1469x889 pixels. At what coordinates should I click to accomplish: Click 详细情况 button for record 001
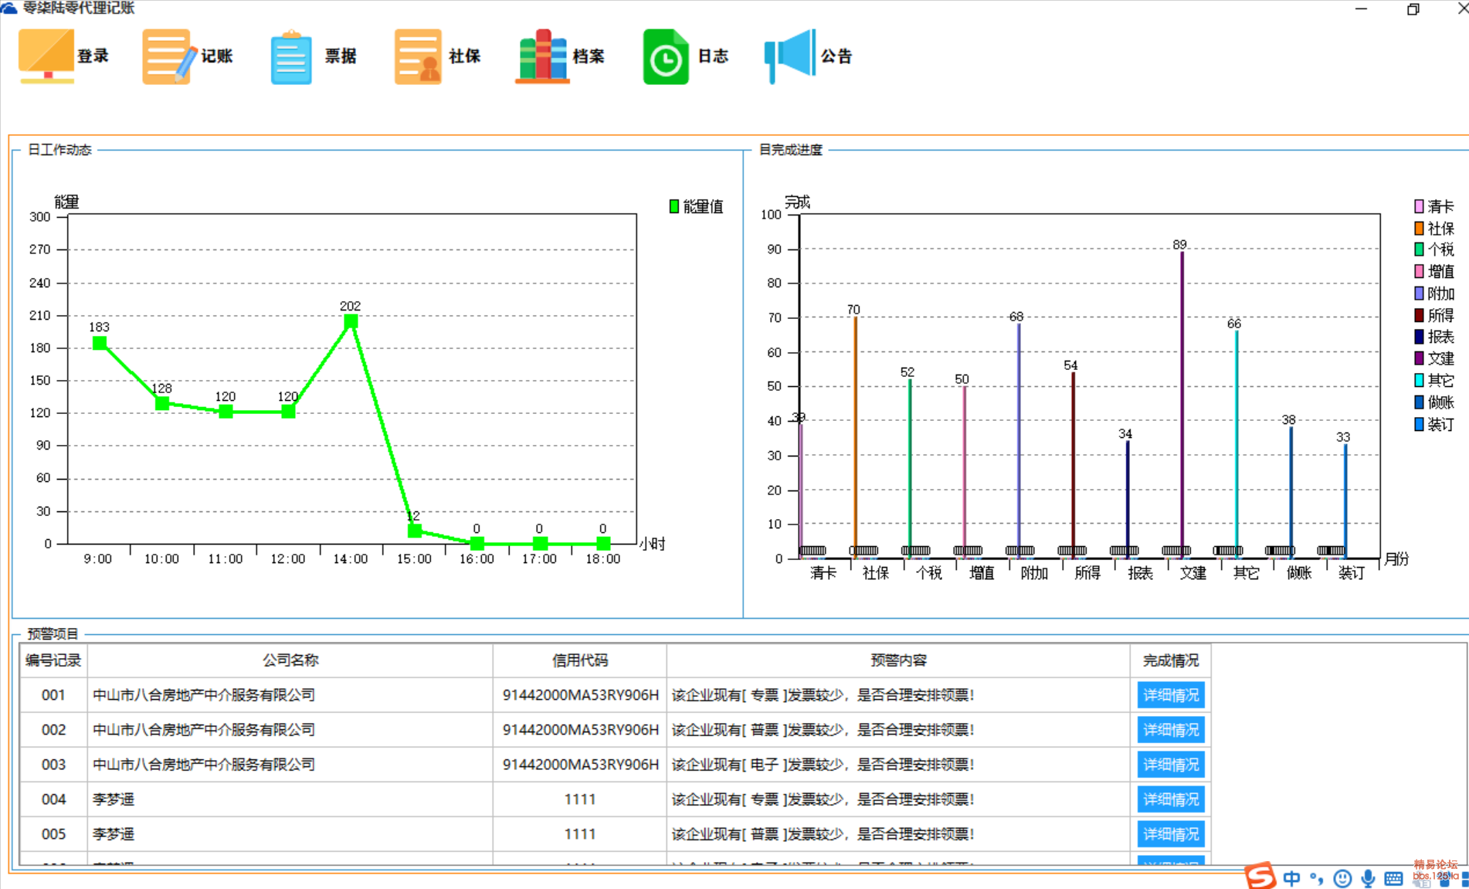(x=1171, y=695)
